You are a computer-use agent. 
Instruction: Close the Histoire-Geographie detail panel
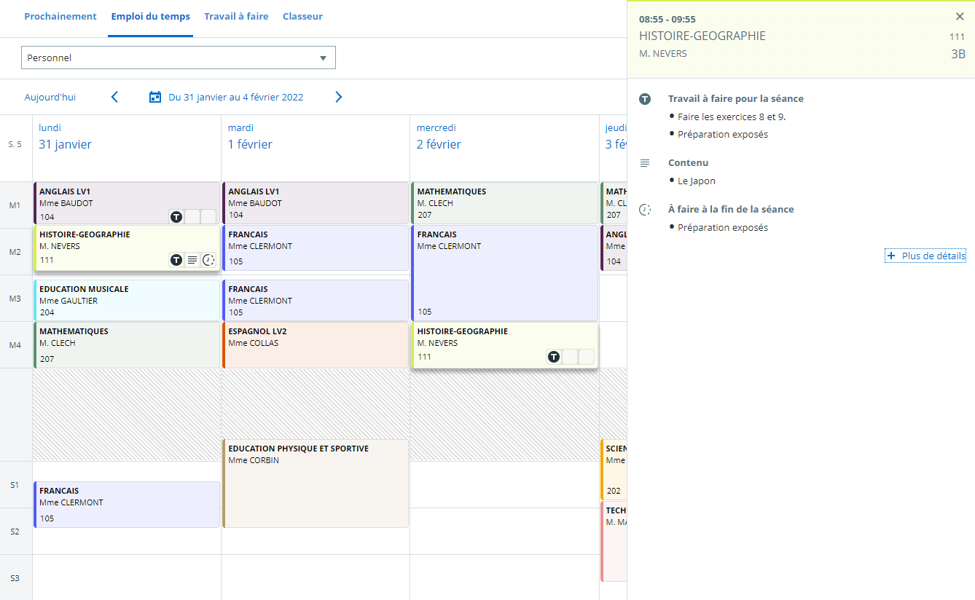[x=959, y=17]
